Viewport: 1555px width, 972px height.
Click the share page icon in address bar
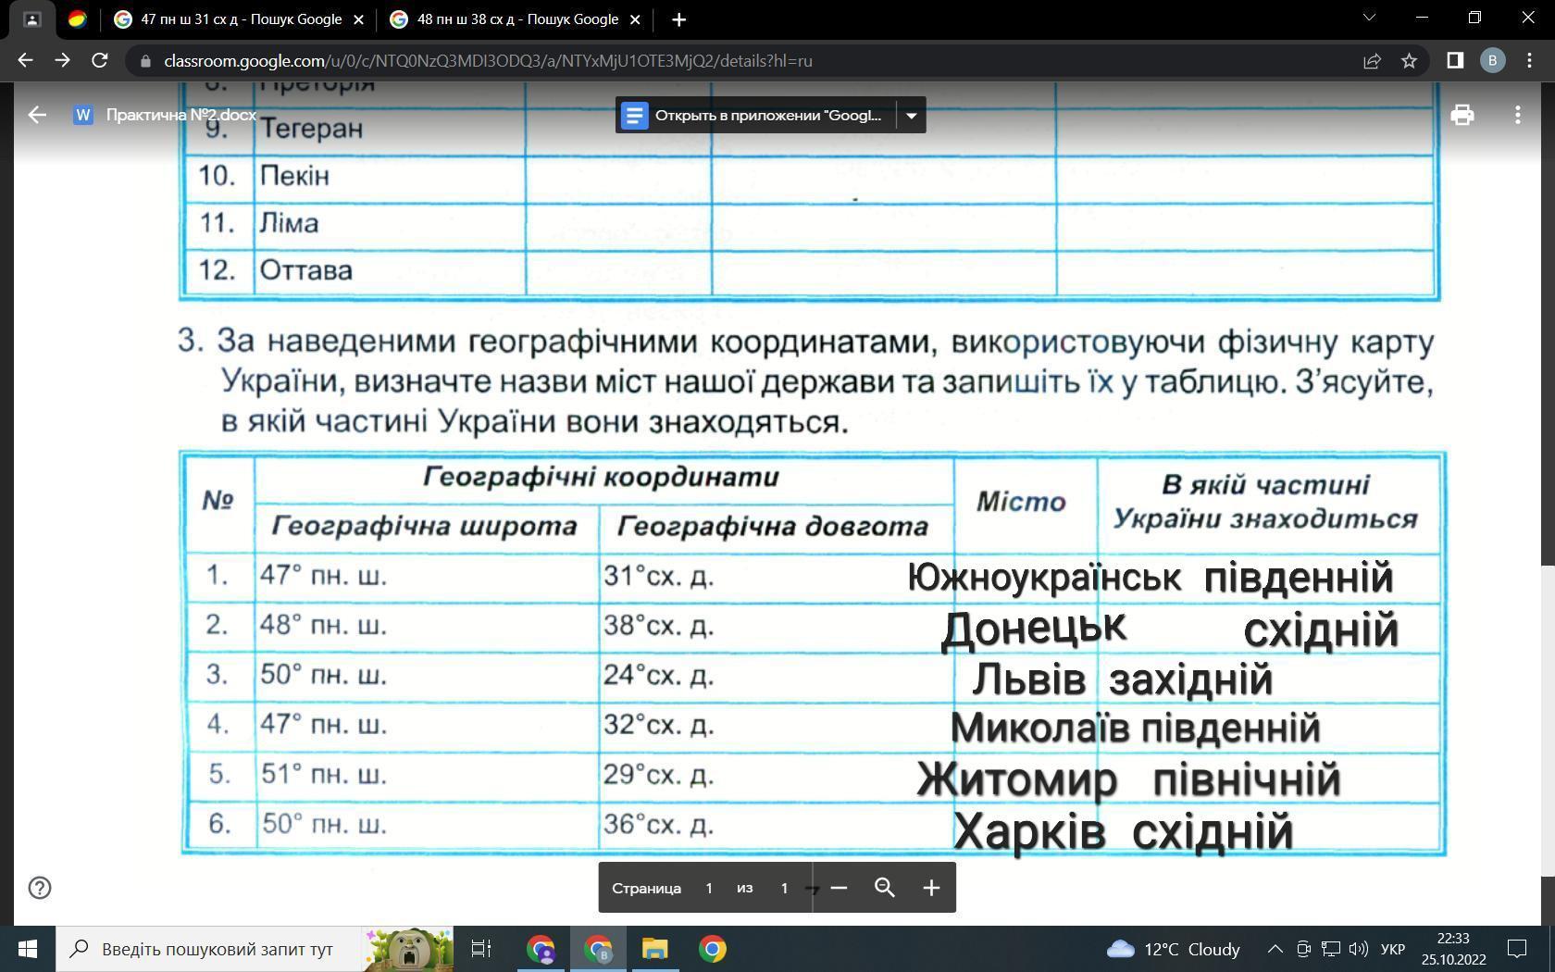pyautogui.click(x=1372, y=61)
